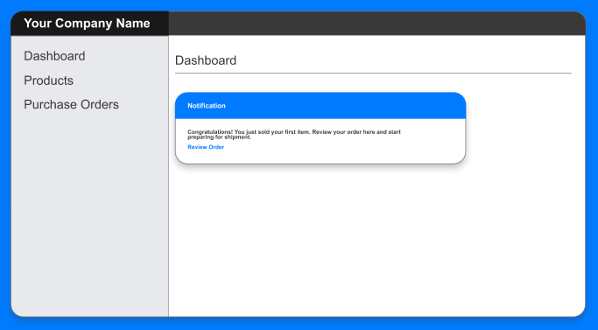This screenshot has width=598, height=330.
Task: Click the Congratulations notification message
Action: click(x=294, y=134)
